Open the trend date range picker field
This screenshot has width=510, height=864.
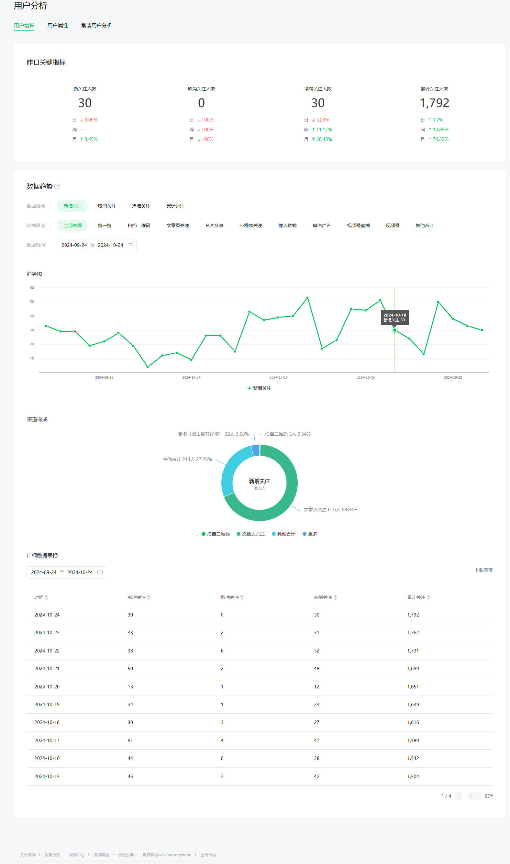click(96, 245)
